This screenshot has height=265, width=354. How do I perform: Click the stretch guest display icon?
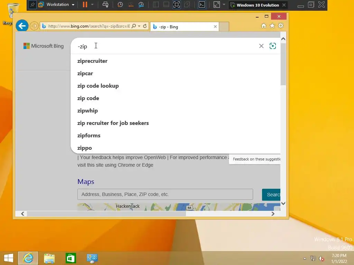point(216,5)
